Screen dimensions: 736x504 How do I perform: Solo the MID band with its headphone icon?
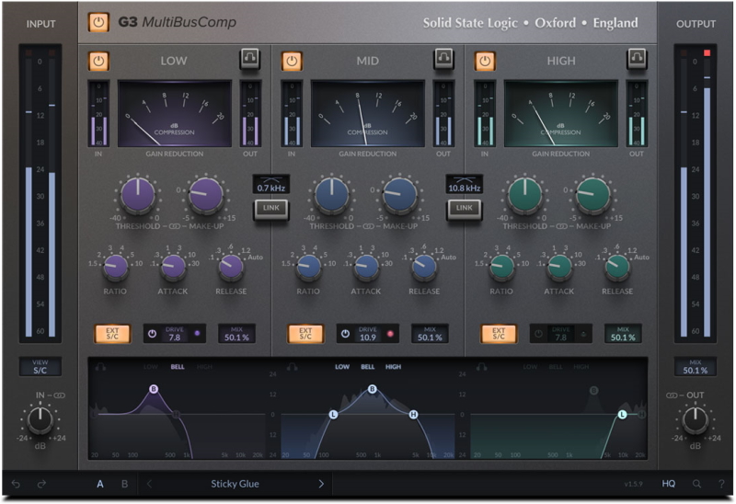point(443,58)
